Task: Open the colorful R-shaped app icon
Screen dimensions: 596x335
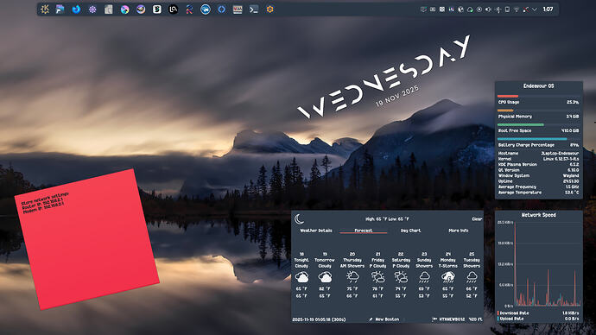Action: coord(189,9)
